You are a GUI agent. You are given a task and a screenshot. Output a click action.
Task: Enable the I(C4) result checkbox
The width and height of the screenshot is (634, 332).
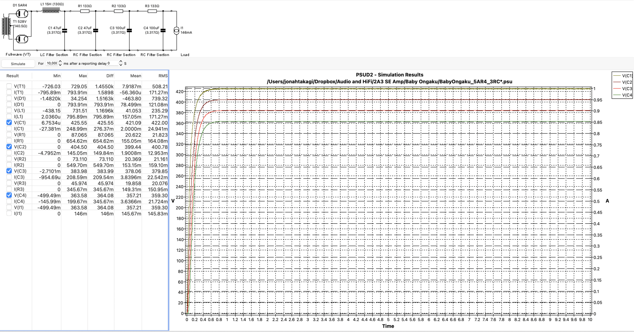9,201
